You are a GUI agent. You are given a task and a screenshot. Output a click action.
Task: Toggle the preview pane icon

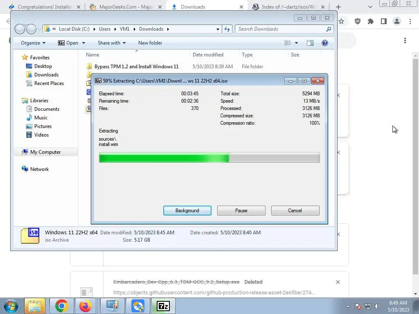pyautogui.click(x=310, y=43)
